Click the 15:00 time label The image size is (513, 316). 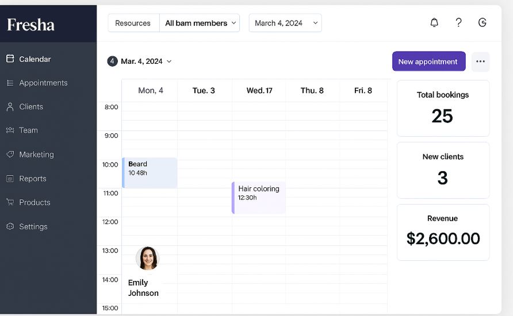[110, 308]
